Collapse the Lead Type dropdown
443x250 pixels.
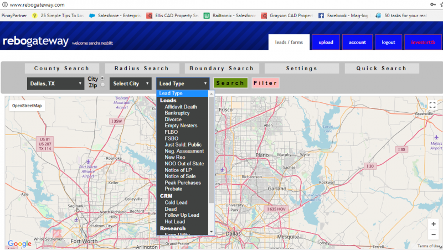click(183, 84)
